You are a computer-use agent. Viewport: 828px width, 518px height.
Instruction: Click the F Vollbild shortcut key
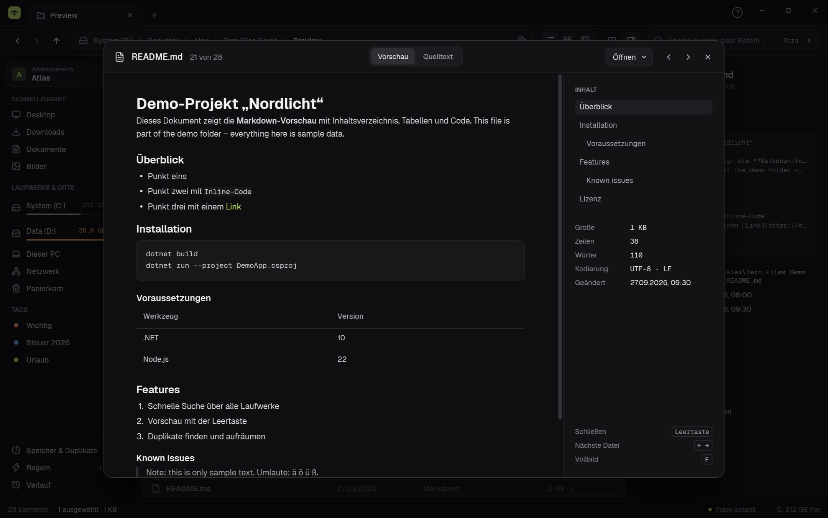click(x=706, y=459)
